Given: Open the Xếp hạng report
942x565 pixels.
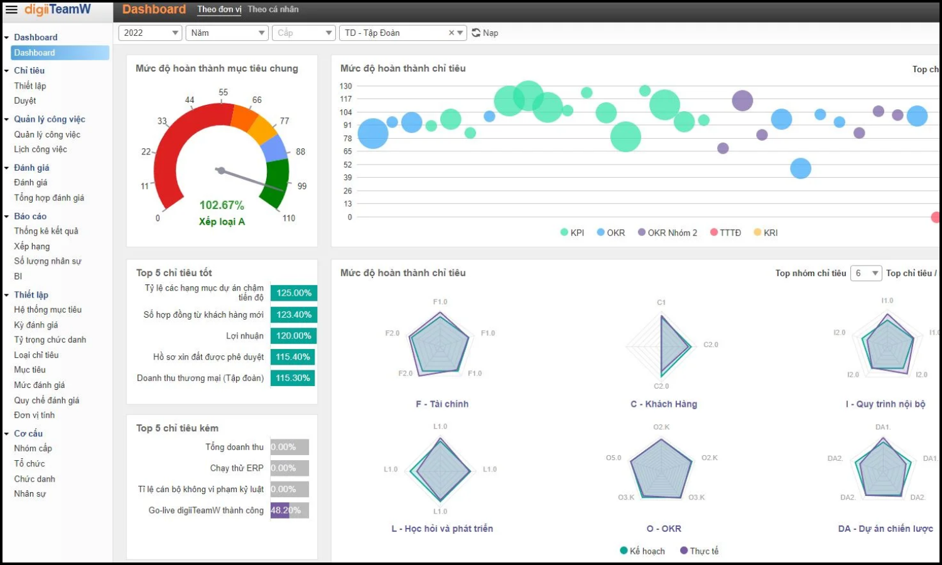Looking at the screenshot, I should [31, 246].
